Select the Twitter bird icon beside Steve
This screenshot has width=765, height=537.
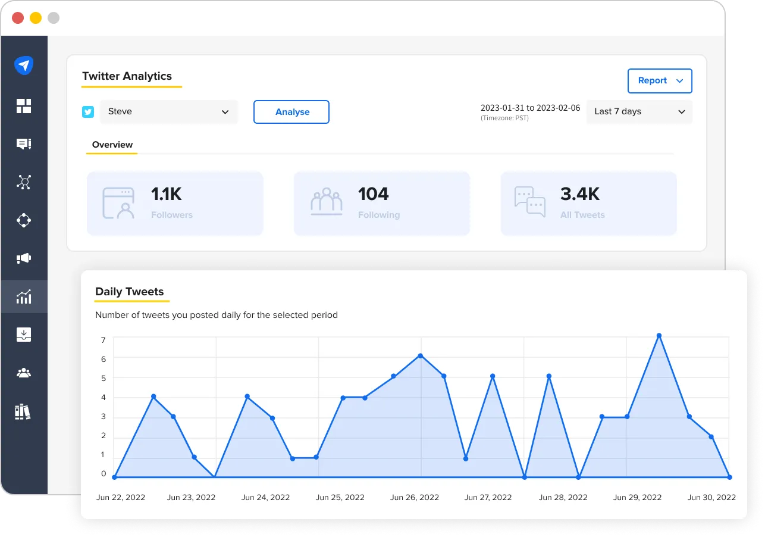(88, 111)
